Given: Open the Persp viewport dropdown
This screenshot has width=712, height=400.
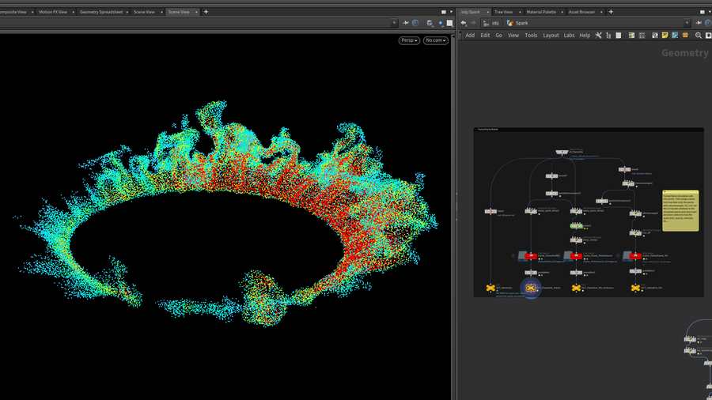Looking at the screenshot, I should click(408, 40).
